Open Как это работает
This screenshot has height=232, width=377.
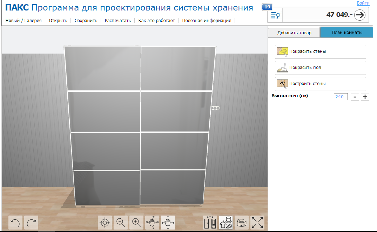(x=156, y=21)
